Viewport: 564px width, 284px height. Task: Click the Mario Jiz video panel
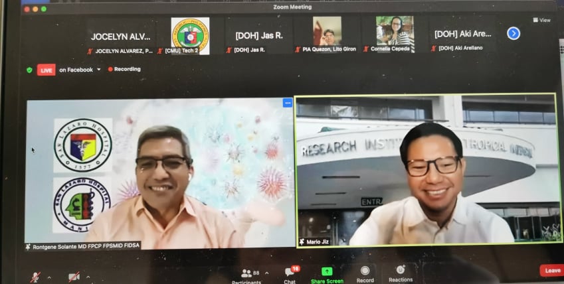428,171
